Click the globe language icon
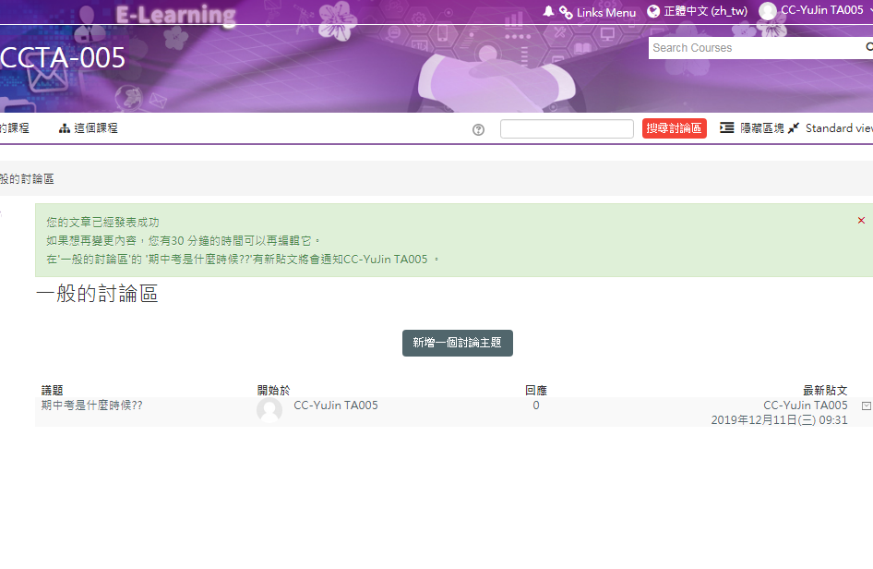Image resolution: width=873 pixels, height=569 pixels. pyautogui.click(x=653, y=12)
